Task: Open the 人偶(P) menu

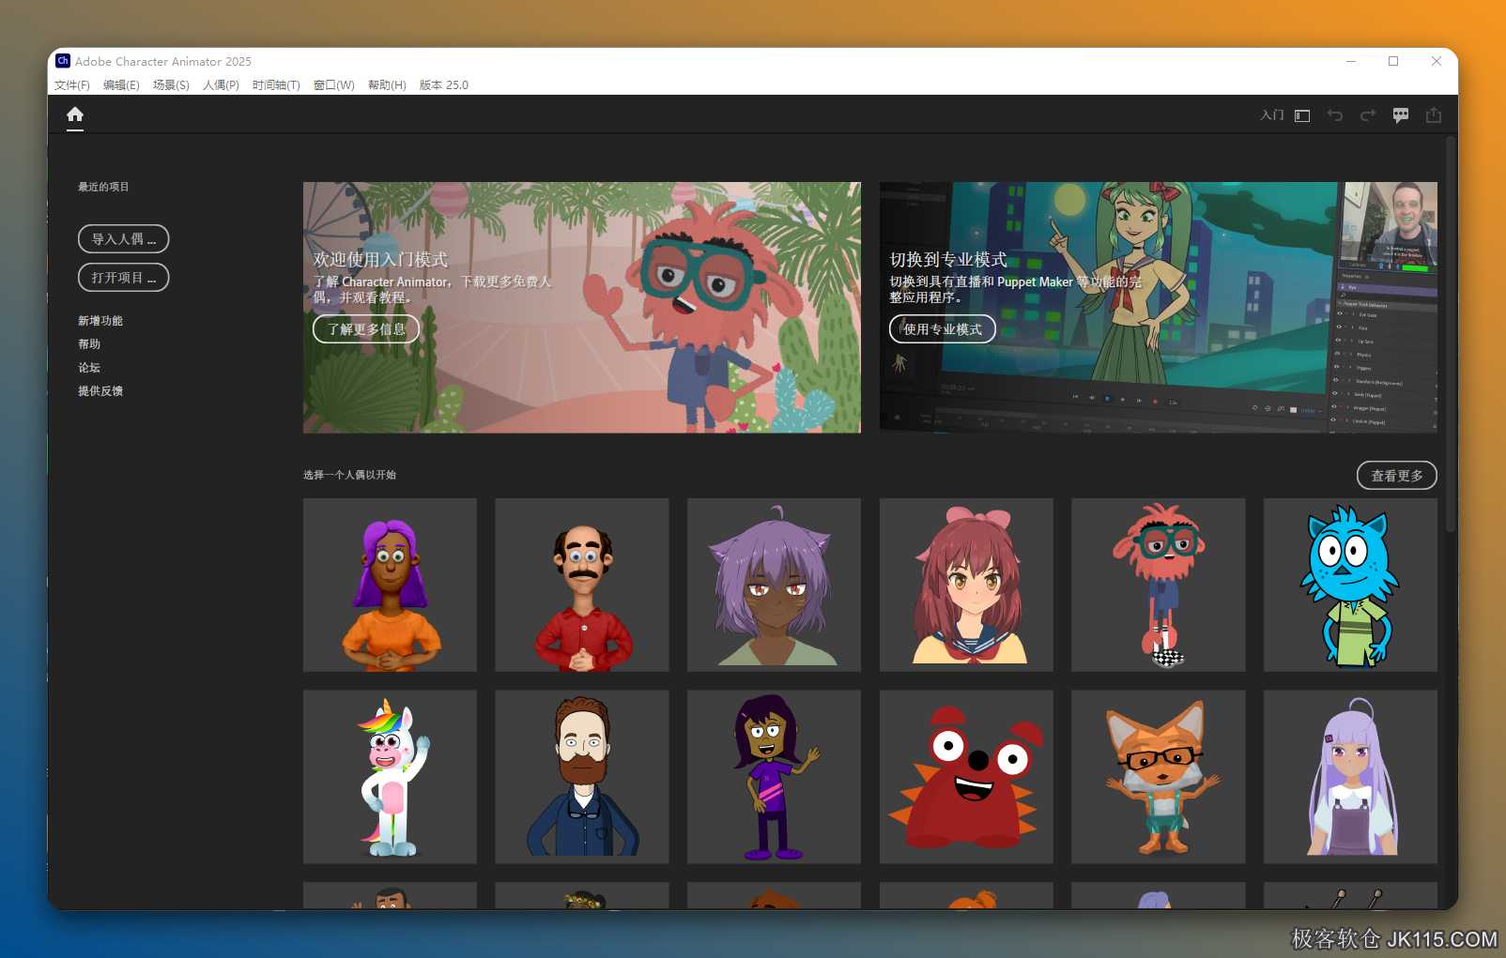Action: (221, 84)
